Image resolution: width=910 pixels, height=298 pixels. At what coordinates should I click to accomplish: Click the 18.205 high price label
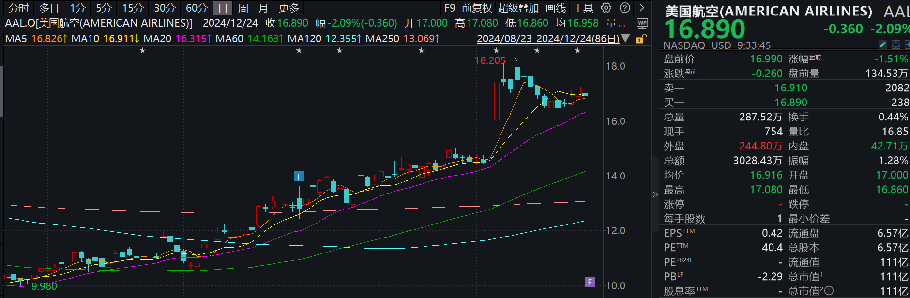[490, 60]
